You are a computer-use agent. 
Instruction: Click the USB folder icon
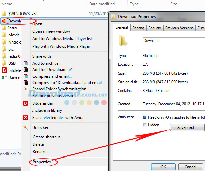4,63
